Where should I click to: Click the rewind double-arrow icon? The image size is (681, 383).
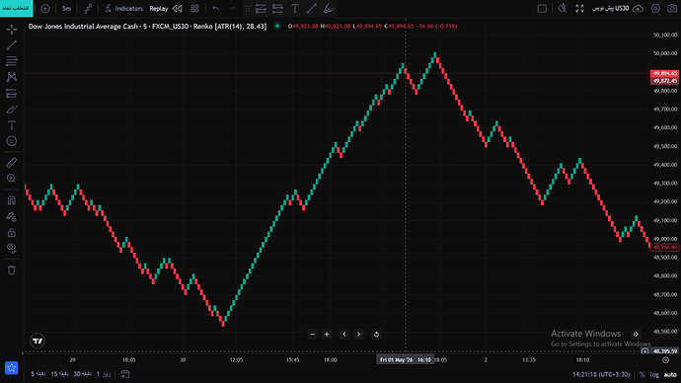pyautogui.click(x=178, y=9)
